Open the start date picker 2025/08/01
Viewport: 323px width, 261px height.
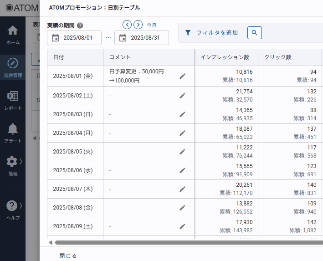click(x=74, y=38)
